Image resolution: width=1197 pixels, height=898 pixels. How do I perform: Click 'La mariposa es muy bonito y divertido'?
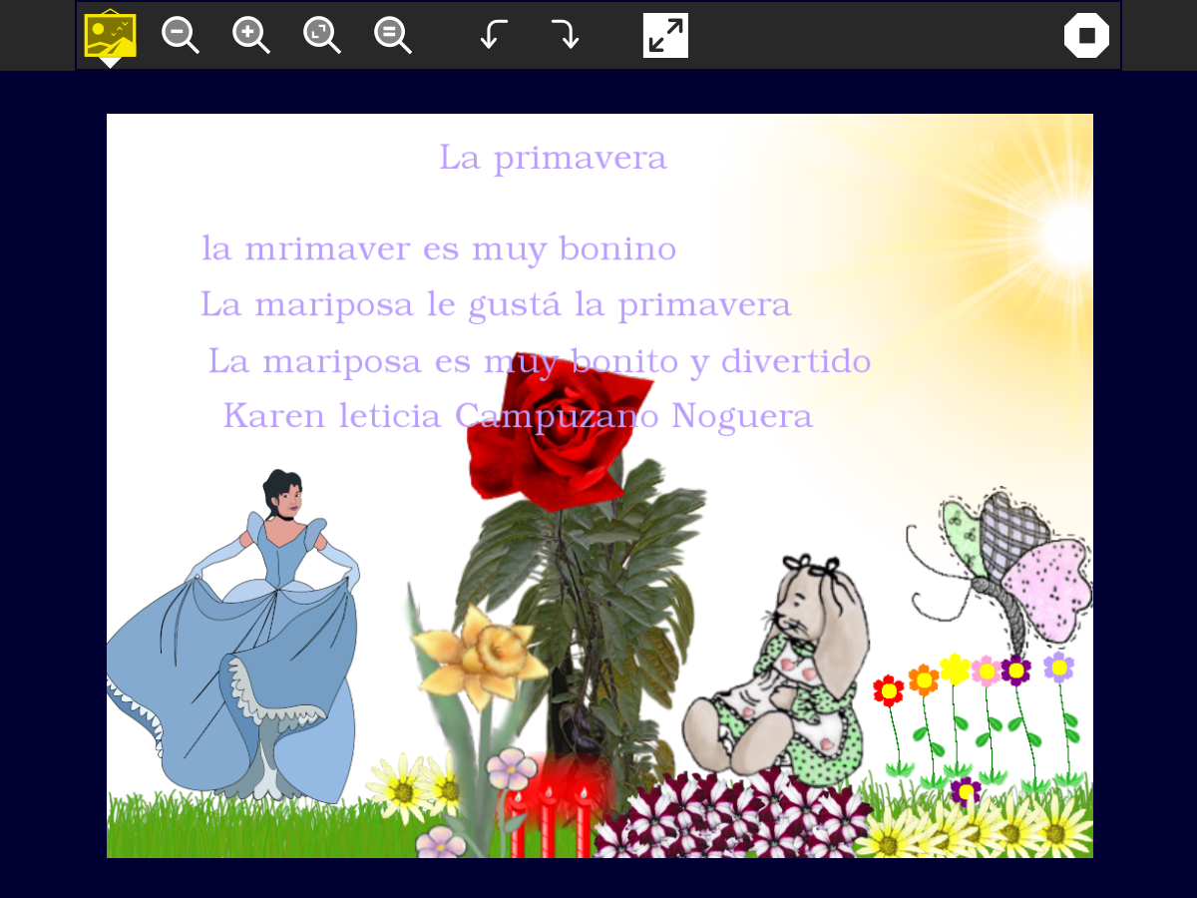[x=540, y=361]
